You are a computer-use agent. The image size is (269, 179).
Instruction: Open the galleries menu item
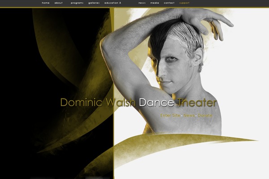coord(94,3)
